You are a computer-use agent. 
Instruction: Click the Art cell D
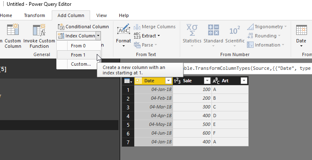click(x=230, y=116)
